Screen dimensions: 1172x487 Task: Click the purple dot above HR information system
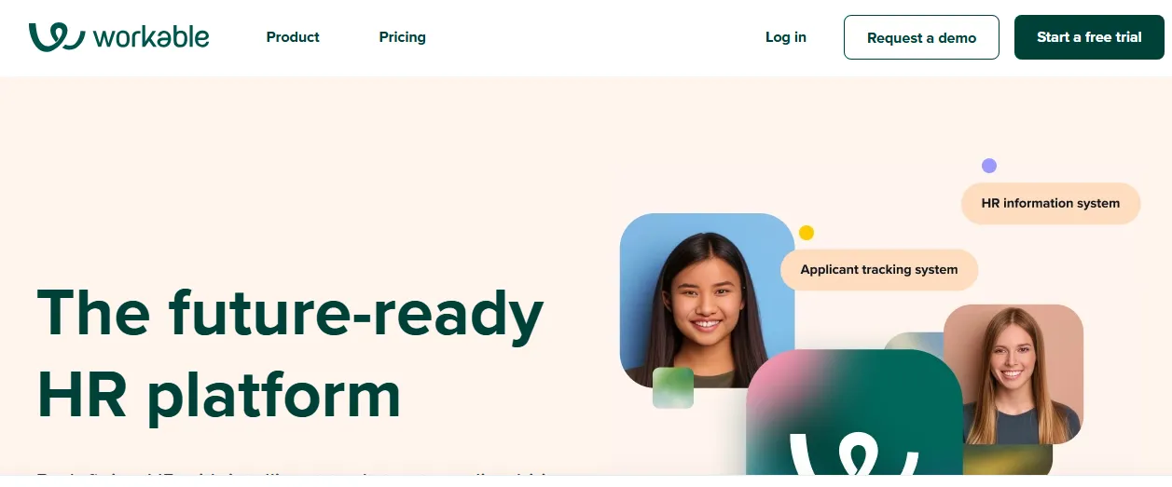pyautogui.click(x=989, y=166)
